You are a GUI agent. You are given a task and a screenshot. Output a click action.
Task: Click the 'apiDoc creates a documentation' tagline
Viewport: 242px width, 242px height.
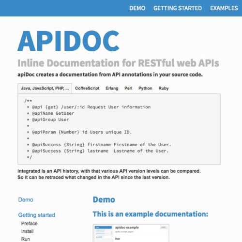tap(110, 75)
